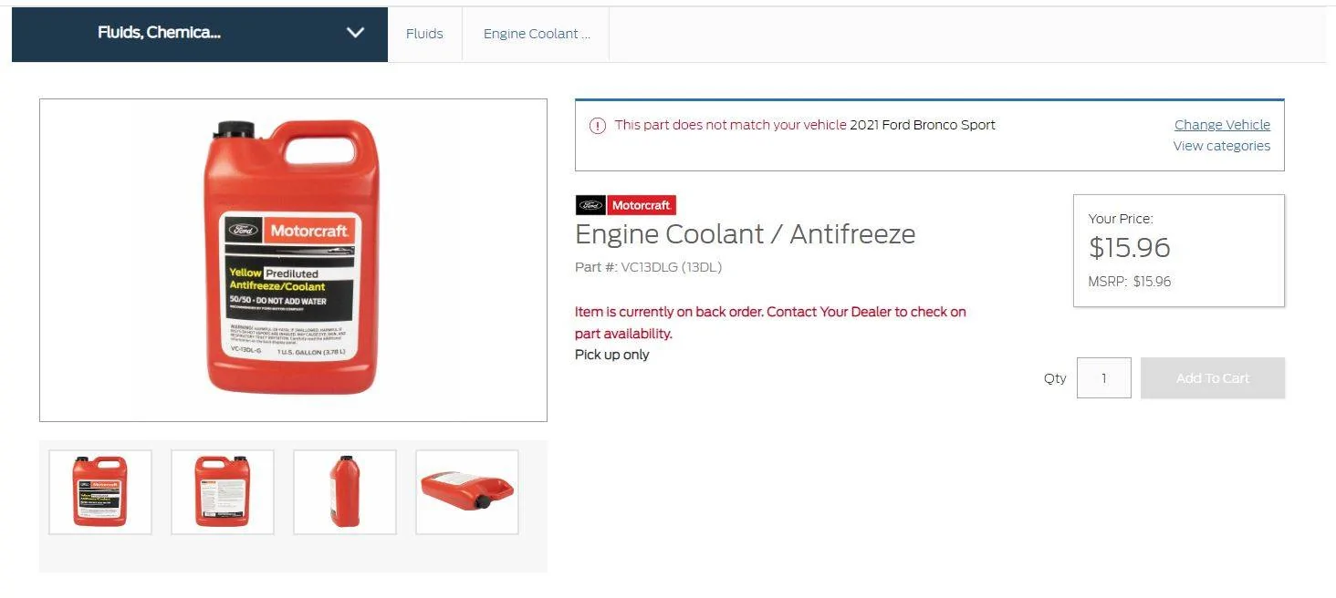Click the Engine Coolant / Antifreeze product title
The image size is (1336, 598).
coord(745,234)
